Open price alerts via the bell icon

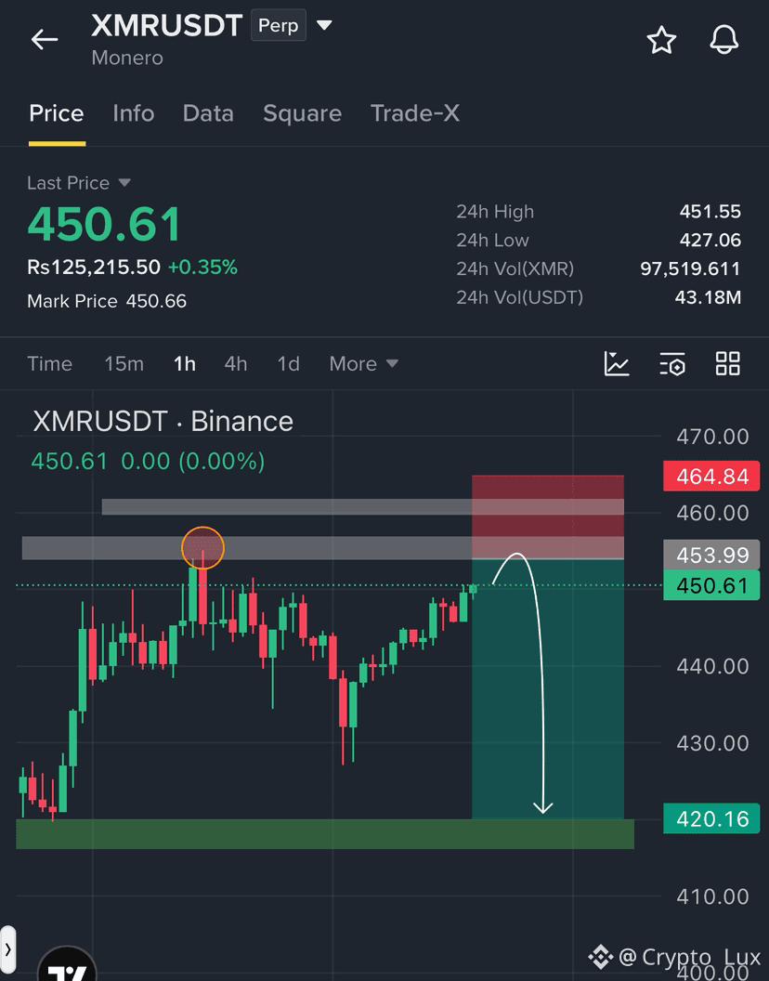(723, 40)
